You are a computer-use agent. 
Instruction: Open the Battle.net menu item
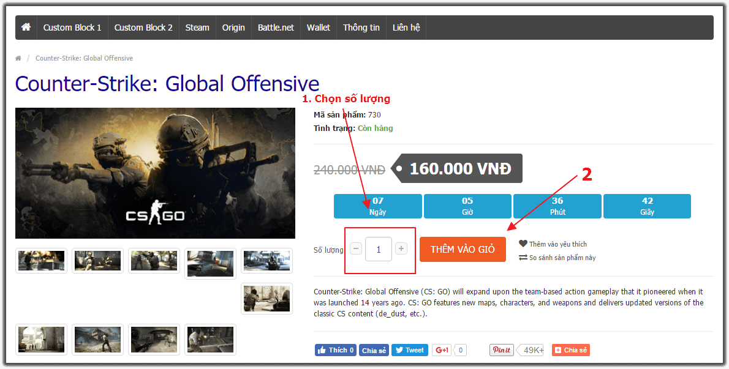276,28
